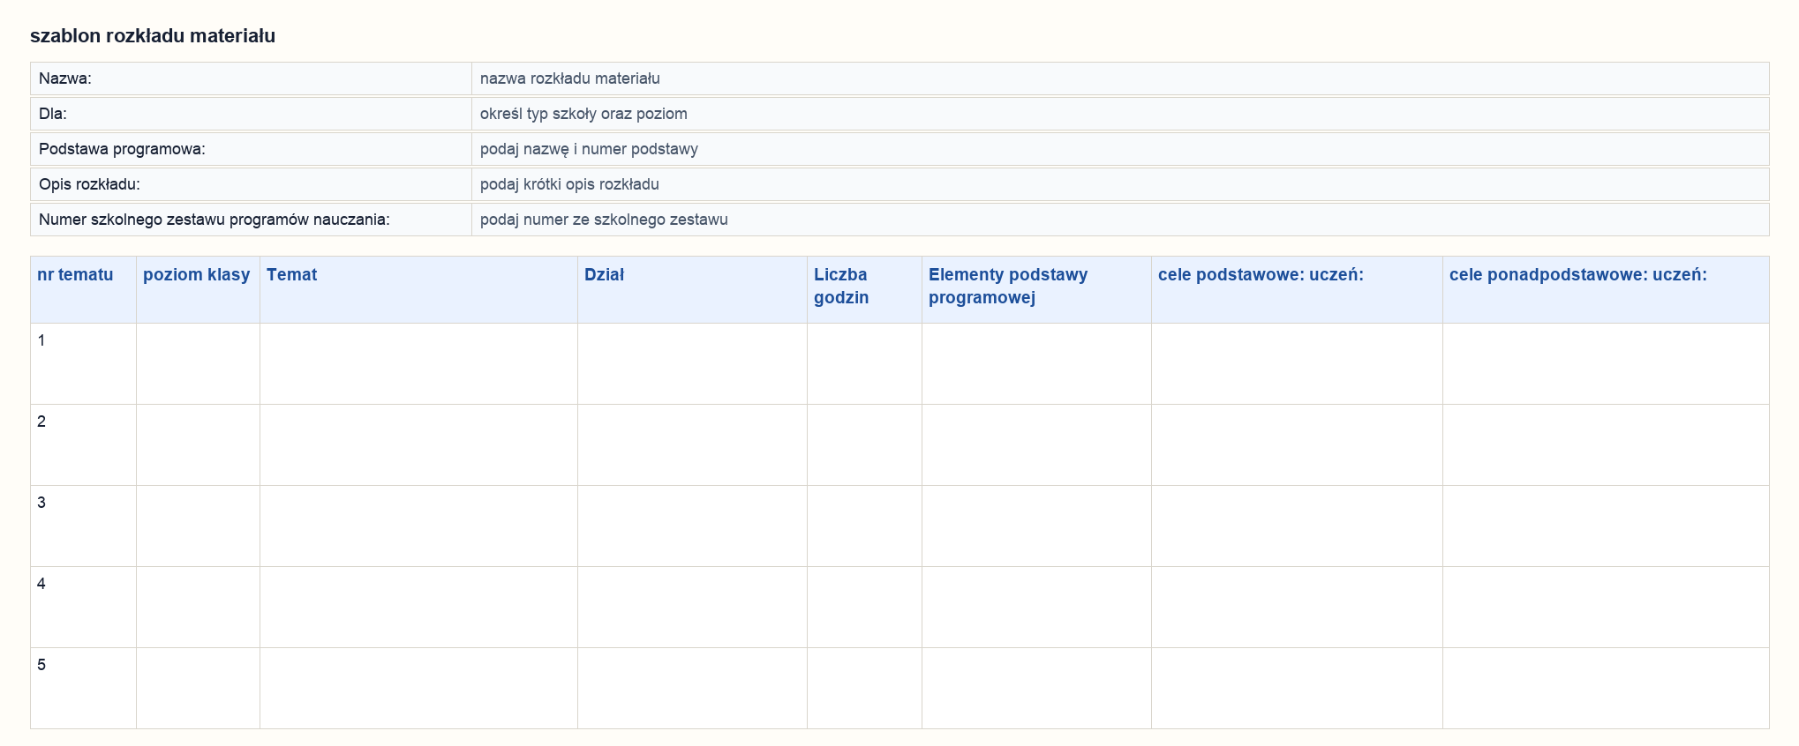Viewport: 1799px width, 746px height.
Task: Click "podaj numer ze szkolnego zestawu" value
Action: (x=604, y=220)
